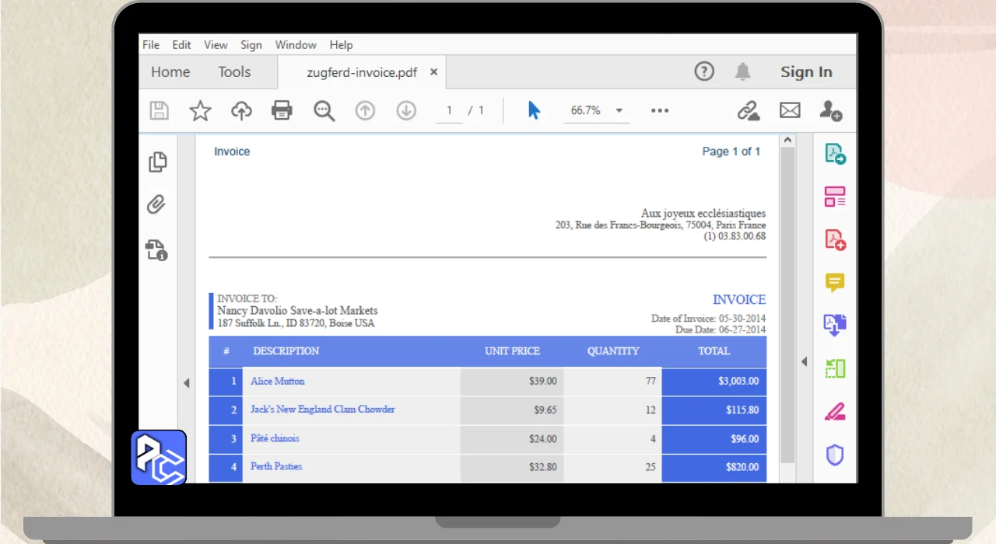996x544 pixels.
Task: Click the Print file icon
Action: click(x=282, y=110)
